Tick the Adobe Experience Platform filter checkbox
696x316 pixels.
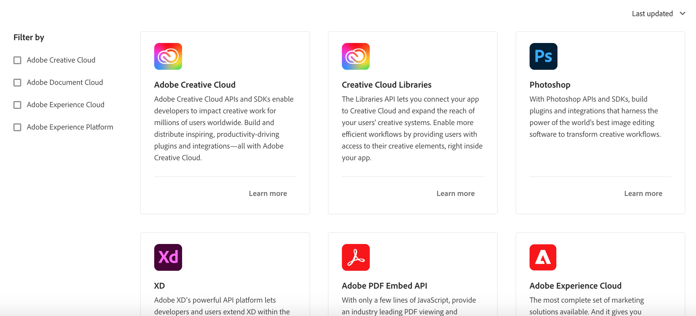tap(17, 127)
